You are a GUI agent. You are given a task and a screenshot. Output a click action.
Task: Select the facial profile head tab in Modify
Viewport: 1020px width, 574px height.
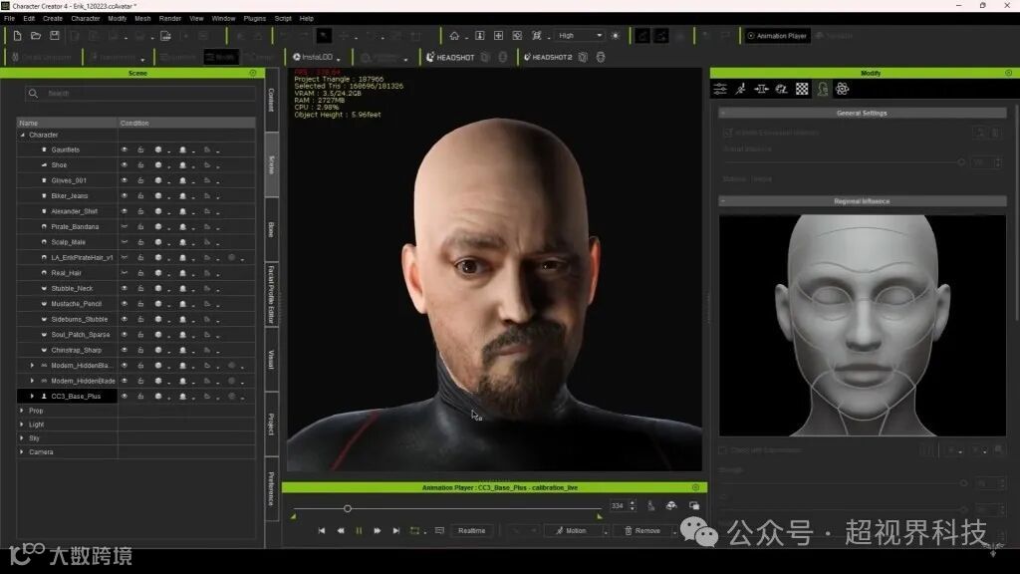point(822,89)
